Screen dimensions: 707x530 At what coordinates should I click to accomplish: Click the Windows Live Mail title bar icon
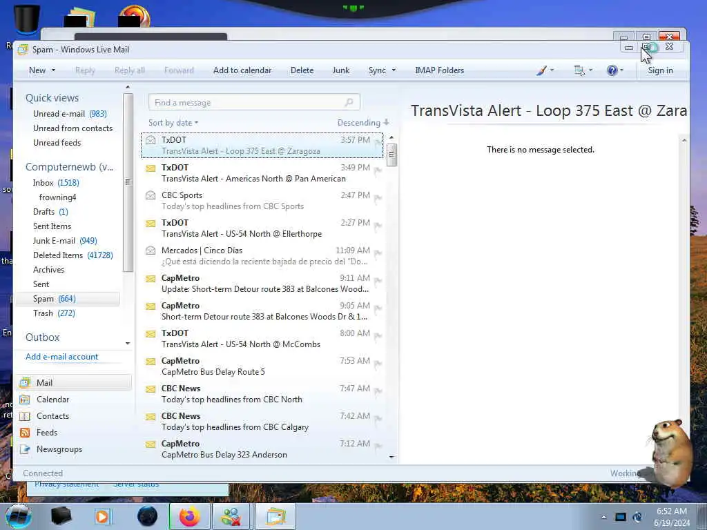[23, 50]
